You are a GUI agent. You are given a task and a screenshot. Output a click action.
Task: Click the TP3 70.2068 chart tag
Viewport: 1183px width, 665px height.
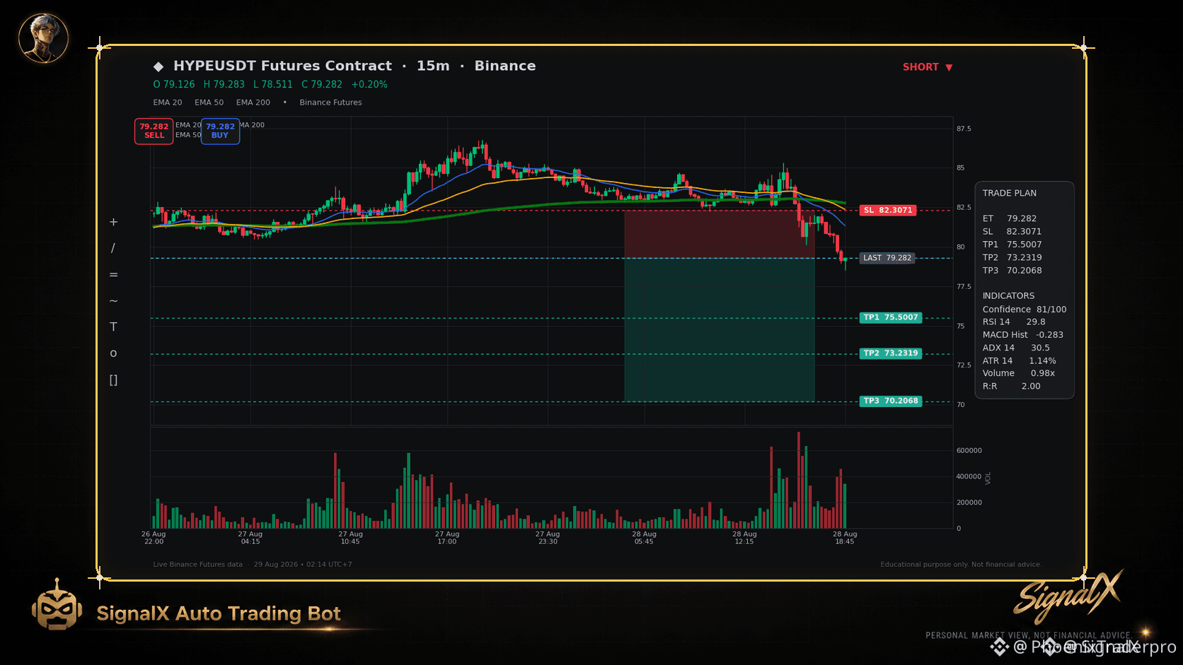click(891, 401)
